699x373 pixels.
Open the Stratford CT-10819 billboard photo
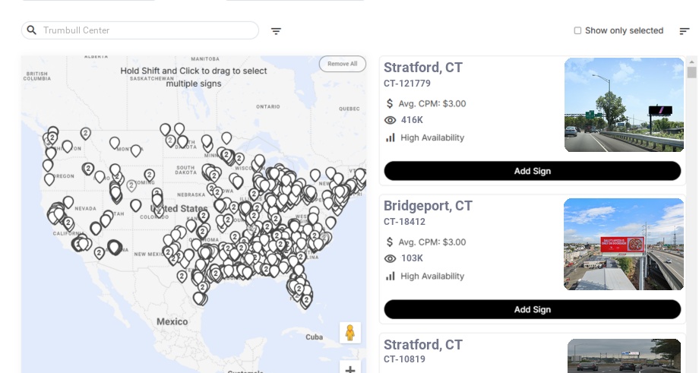click(624, 356)
